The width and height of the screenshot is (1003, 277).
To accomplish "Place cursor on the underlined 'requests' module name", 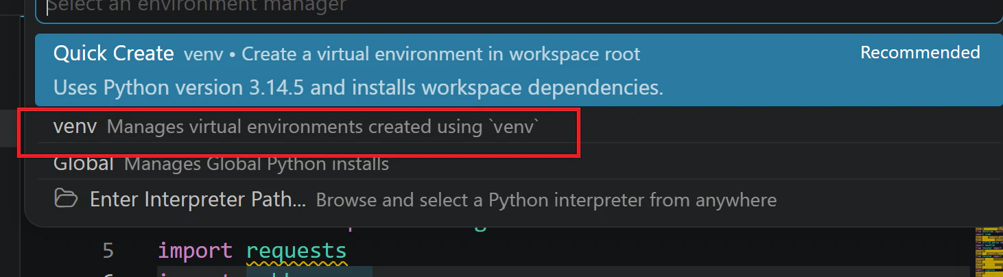I will point(296,250).
